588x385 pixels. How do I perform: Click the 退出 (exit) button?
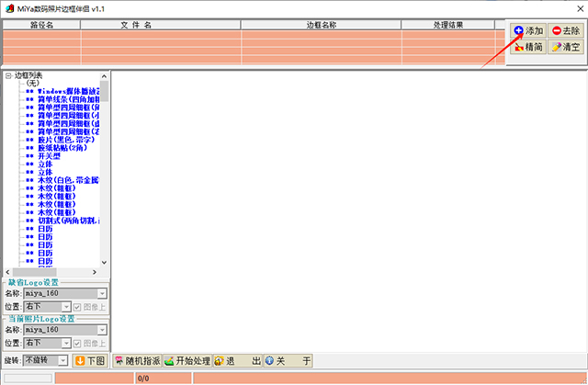[237, 360]
